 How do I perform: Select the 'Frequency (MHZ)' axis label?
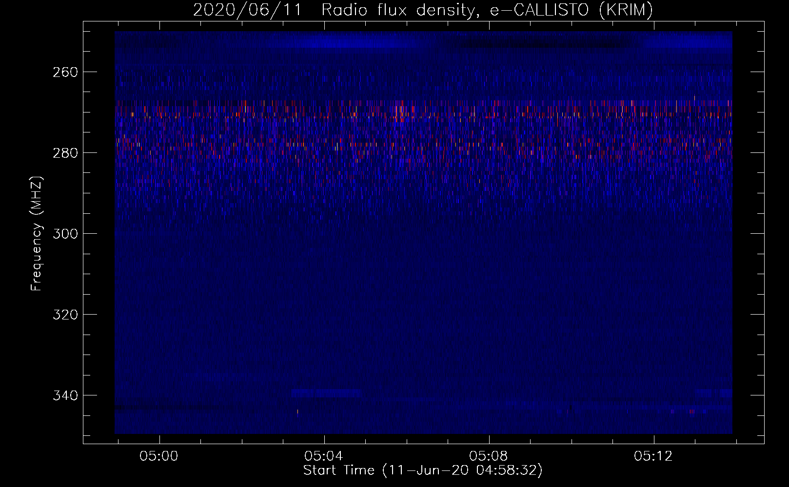[x=37, y=233]
